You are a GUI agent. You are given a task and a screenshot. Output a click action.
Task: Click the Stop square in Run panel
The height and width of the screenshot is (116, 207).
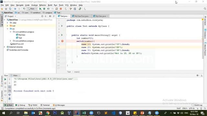(x=5, y=83)
